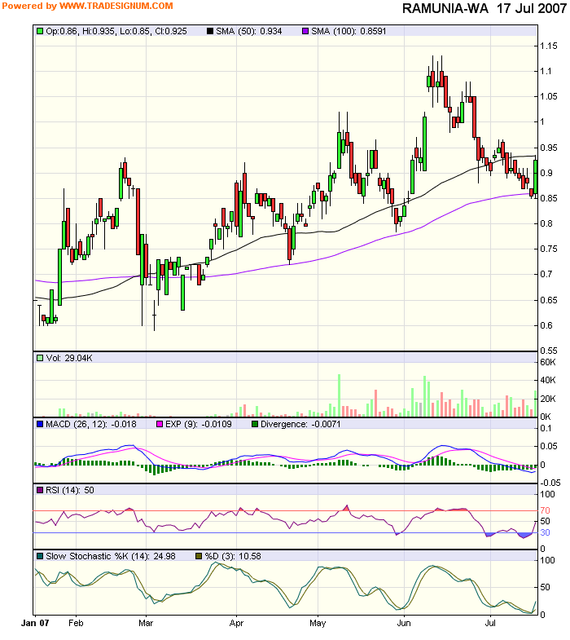Viewport: 570px width, 640px height.
Task: Click the green Divergence legend swatch
Action: point(255,424)
